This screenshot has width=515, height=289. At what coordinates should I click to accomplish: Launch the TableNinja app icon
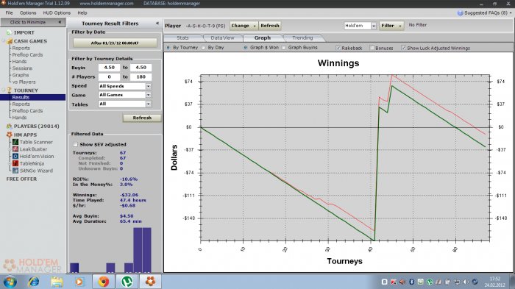(x=15, y=163)
